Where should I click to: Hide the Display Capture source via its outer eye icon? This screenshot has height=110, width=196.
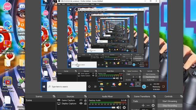click(81, 103)
